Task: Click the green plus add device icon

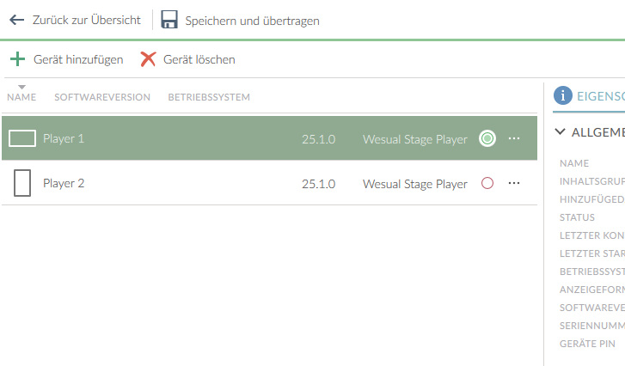Action: click(x=17, y=59)
